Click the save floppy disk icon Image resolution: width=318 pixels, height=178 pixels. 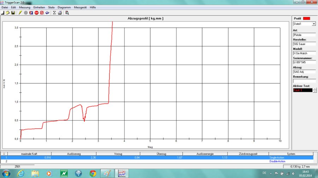tap(13, 13)
